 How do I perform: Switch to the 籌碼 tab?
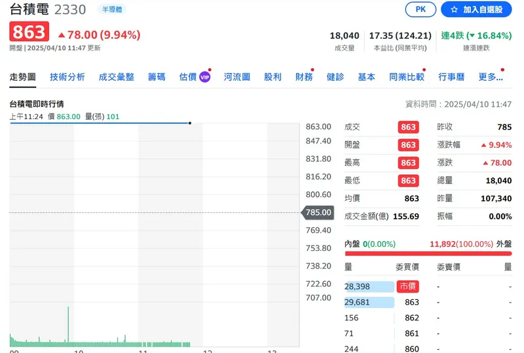(x=157, y=77)
